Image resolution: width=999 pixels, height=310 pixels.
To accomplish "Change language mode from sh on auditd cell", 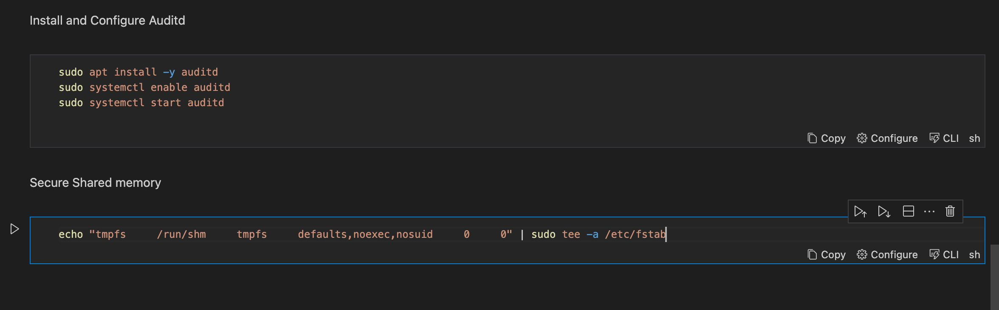I will (x=974, y=138).
